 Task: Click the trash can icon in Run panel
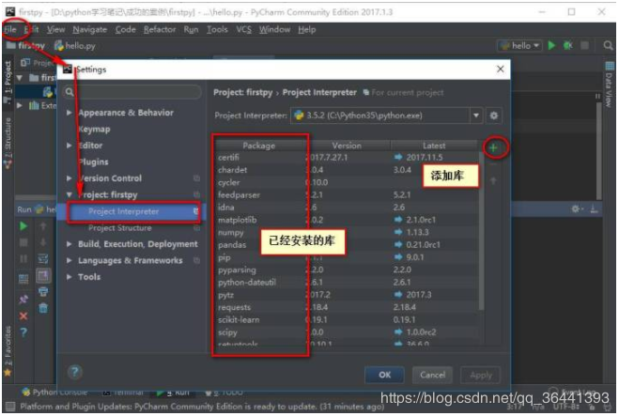43,308
